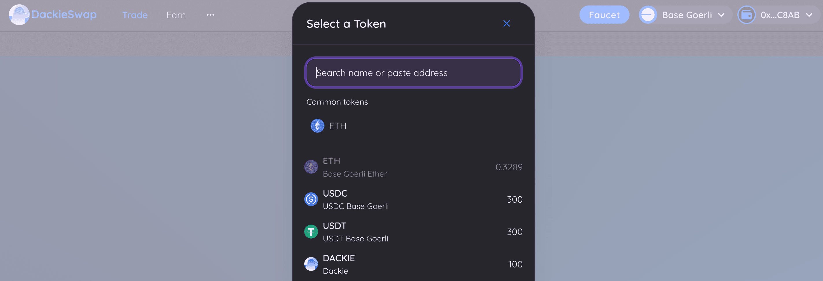Screen dimensions: 823x281
Task: Click the USDT Tether icon
Action: coord(311,232)
